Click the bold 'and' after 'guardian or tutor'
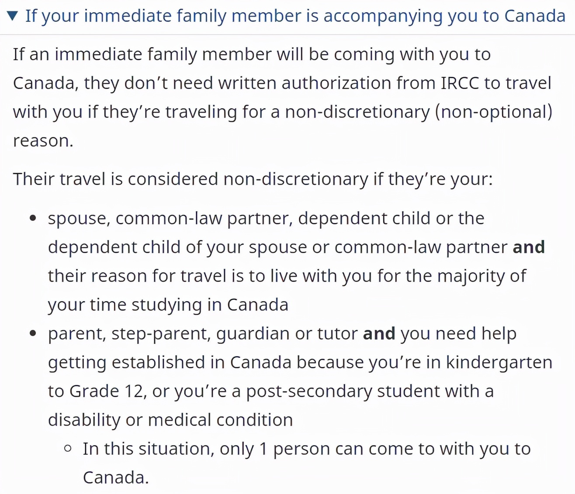 pyautogui.click(x=379, y=333)
